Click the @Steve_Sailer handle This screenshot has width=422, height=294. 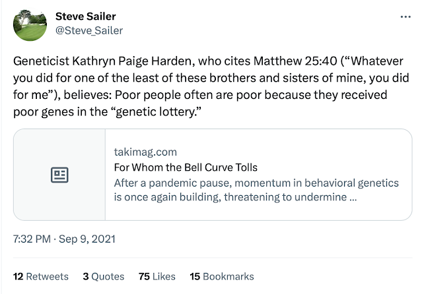tap(88, 30)
